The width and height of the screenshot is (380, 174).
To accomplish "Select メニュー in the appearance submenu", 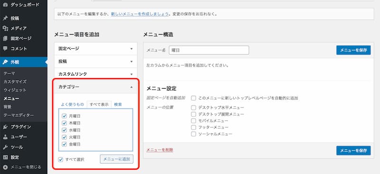I will point(11,99).
